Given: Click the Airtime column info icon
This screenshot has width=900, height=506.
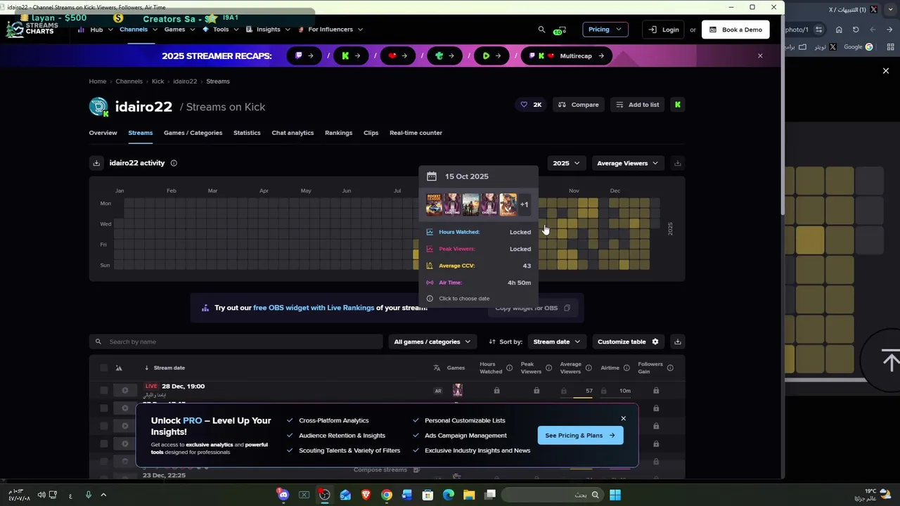Looking at the screenshot, I should (x=628, y=368).
